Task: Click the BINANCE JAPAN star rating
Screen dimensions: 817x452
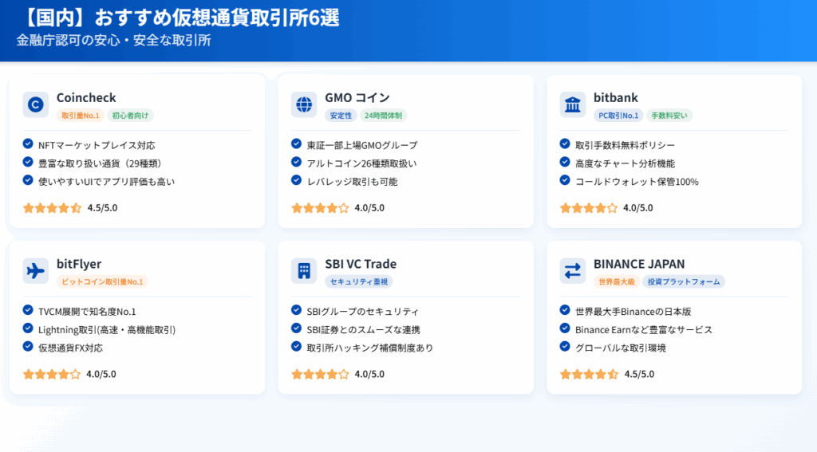Action: 589,374
